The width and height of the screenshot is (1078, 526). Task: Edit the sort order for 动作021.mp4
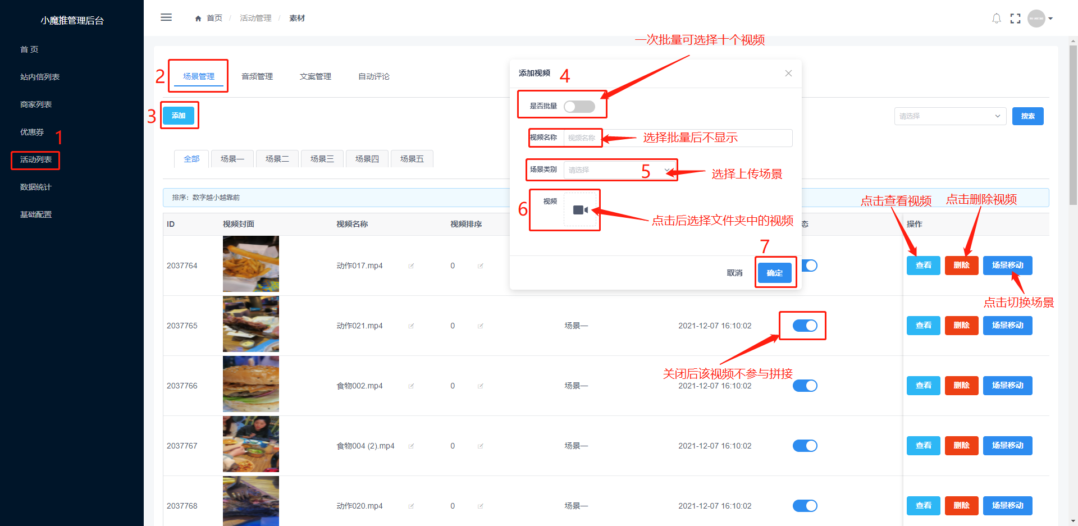(480, 326)
